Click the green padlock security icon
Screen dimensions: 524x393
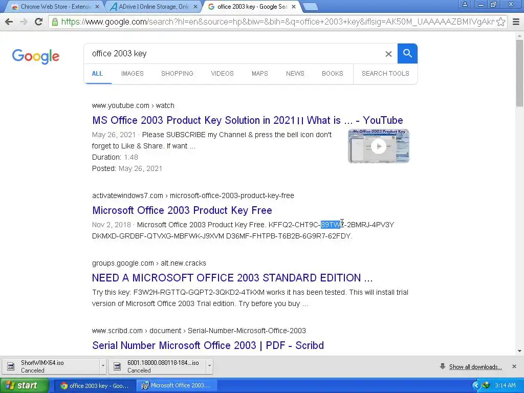(x=55, y=21)
